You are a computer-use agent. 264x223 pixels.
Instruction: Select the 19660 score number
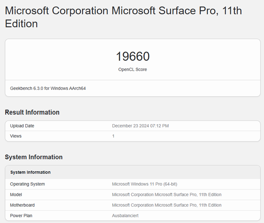click(x=133, y=57)
